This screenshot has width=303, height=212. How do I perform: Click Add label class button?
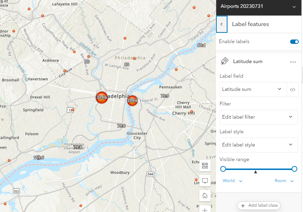[x=259, y=205]
